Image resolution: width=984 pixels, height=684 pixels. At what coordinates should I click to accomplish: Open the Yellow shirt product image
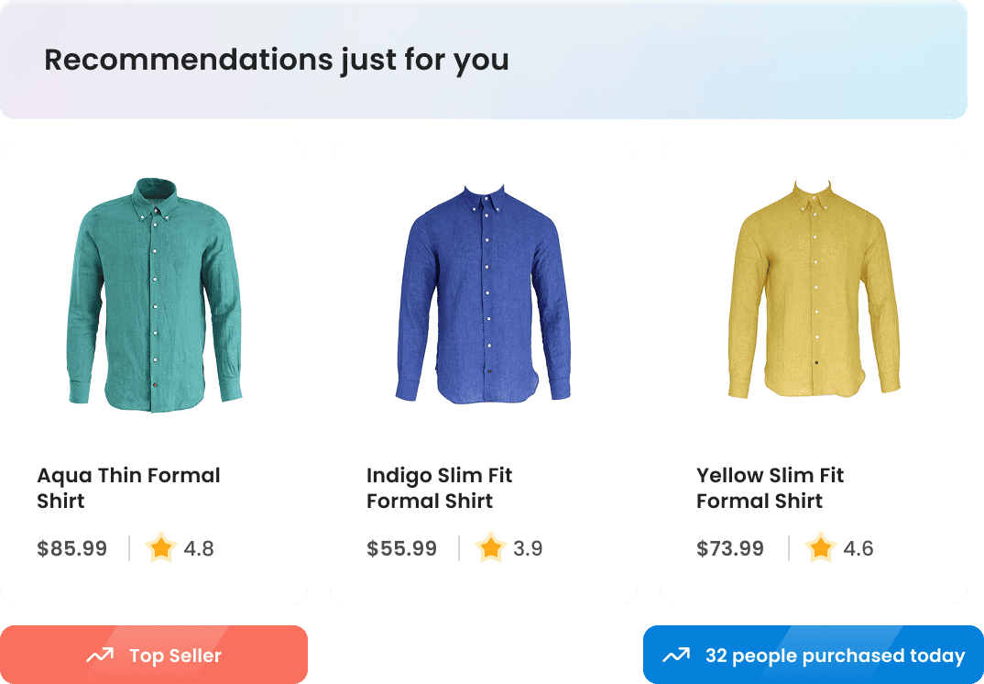(814, 292)
